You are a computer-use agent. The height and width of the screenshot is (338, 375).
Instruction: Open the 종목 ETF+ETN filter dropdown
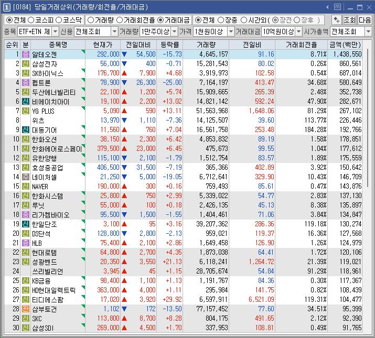point(55,31)
